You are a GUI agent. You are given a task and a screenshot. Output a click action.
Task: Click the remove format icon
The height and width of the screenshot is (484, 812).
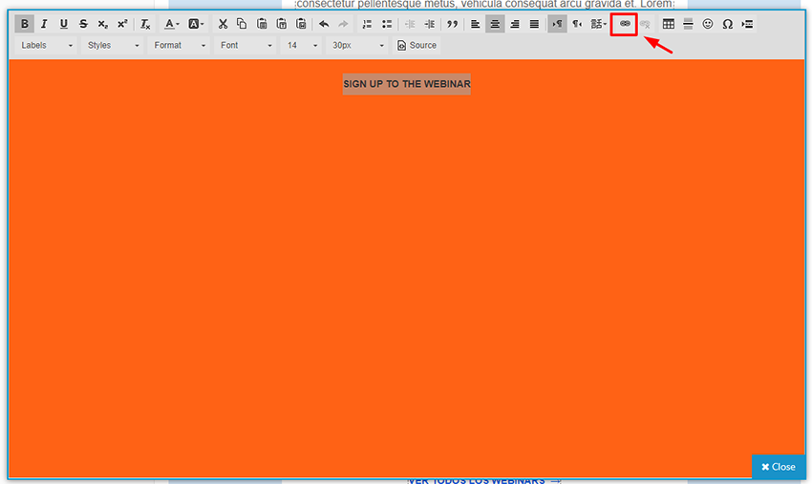pos(145,24)
